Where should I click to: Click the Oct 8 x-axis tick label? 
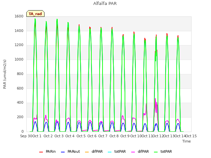pos(114,136)
